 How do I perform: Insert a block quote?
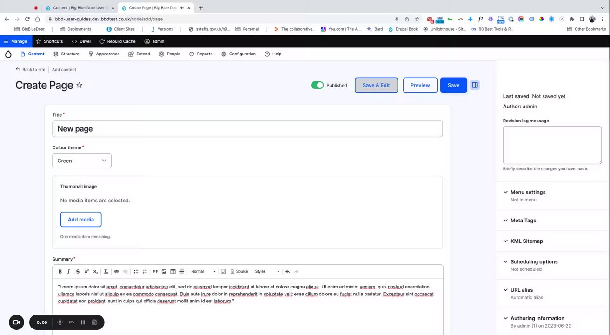coord(155,272)
